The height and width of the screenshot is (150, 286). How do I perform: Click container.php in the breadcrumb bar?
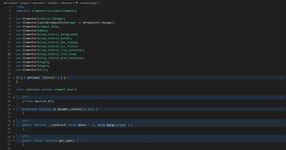coord(88,3)
